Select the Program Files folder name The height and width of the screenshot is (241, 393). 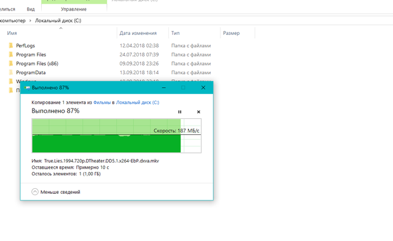click(31, 55)
